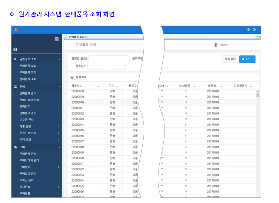
Task: Focus the 품목명(코드) input field
Action: [x=109, y=59]
